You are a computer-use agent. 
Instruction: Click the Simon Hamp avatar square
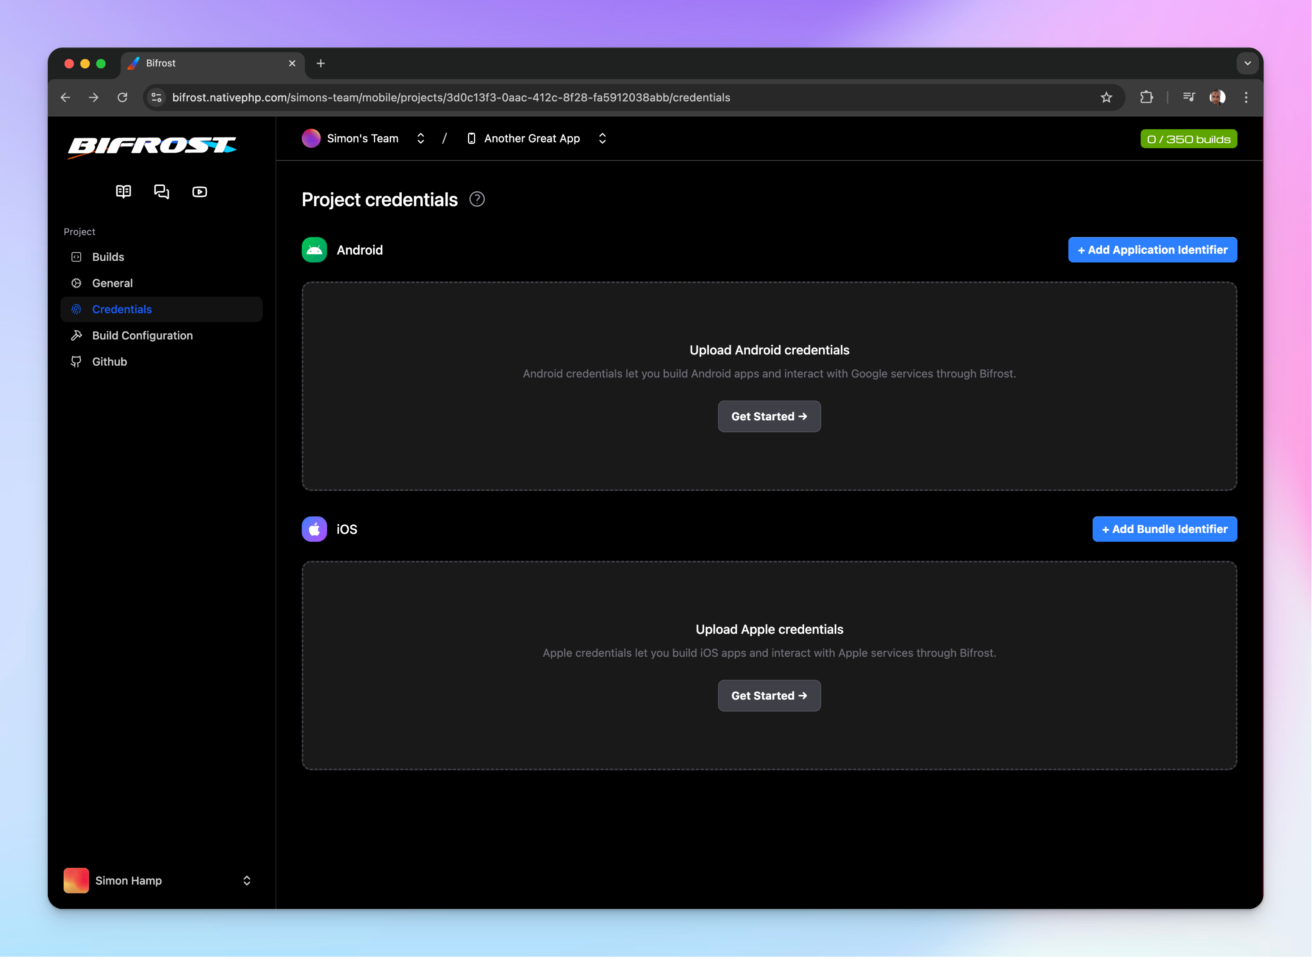[76, 881]
